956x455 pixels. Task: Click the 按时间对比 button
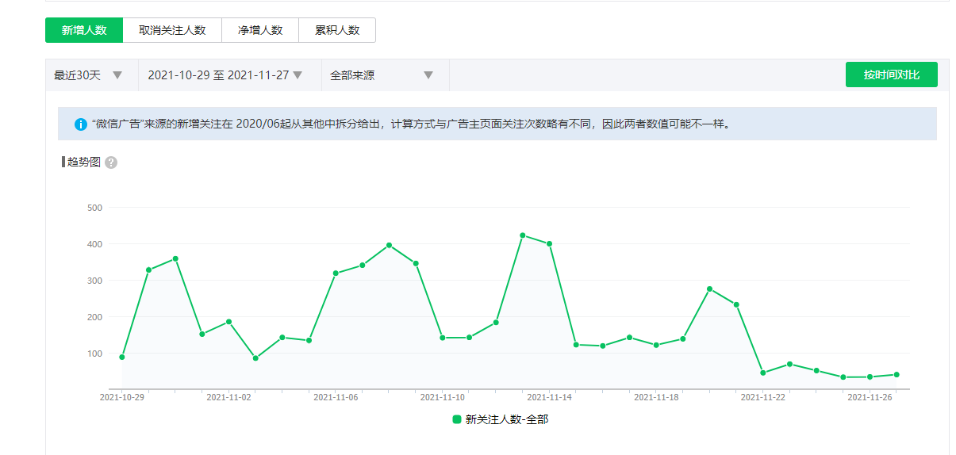click(x=891, y=75)
